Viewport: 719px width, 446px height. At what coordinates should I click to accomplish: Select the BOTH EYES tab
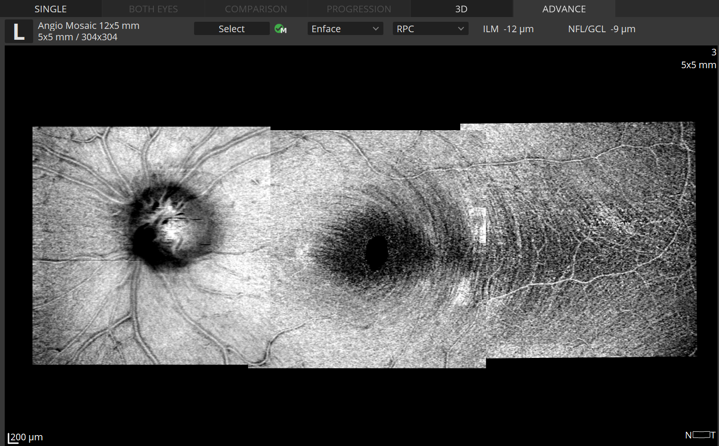[x=153, y=9]
